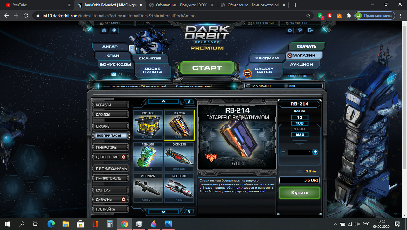Image resolution: width=407 pixels, height=230 pixels.
Task: Open the Дополнения shop category
Action: tap(110, 157)
